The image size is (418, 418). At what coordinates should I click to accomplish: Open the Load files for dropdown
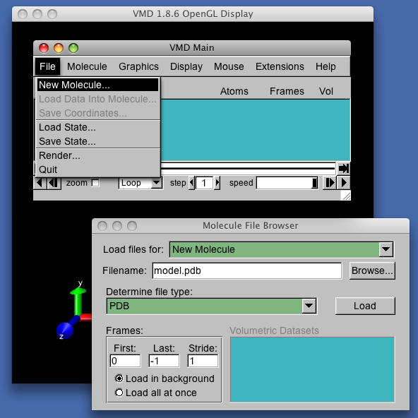pyautogui.click(x=282, y=249)
